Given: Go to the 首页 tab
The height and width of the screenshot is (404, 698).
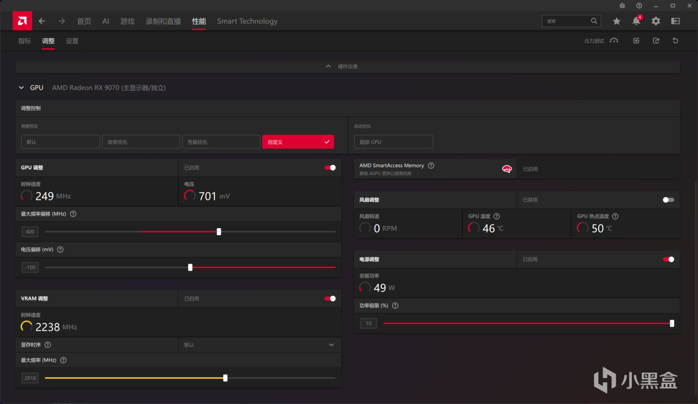Looking at the screenshot, I should [84, 21].
